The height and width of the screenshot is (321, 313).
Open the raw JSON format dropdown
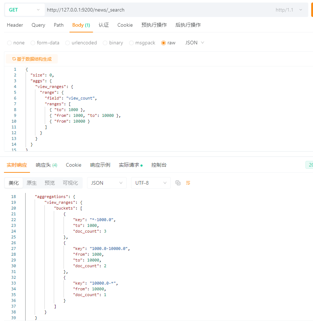(x=195, y=43)
